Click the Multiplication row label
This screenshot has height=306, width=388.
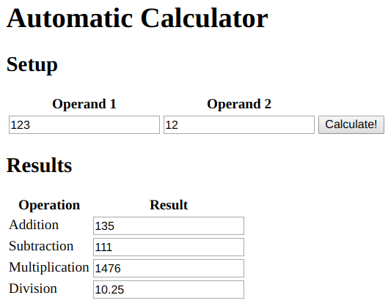(x=48, y=268)
